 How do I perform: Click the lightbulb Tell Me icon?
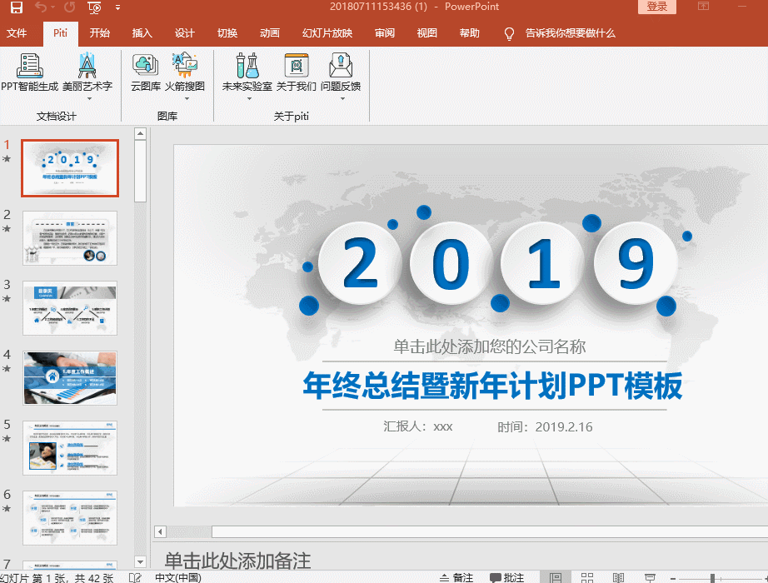click(509, 34)
